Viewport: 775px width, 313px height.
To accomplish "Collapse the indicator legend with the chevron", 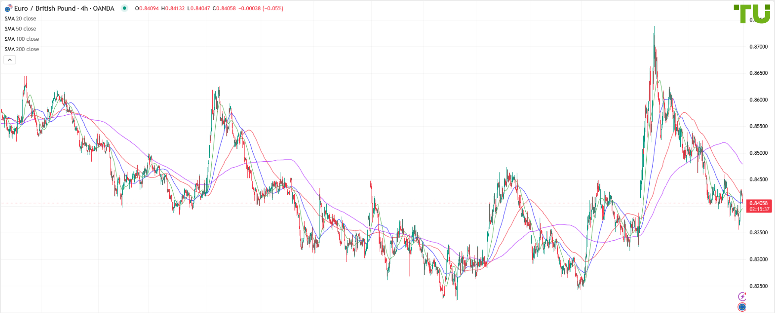I will 10,60.
